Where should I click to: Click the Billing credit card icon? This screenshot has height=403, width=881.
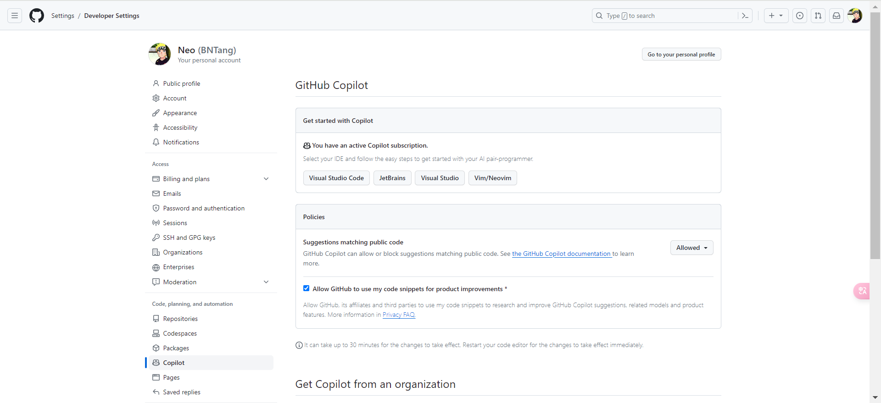point(156,179)
